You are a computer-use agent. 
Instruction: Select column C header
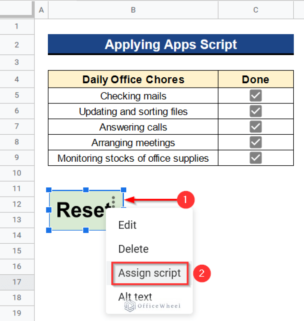pyautogui.click(x=255, y=10)
